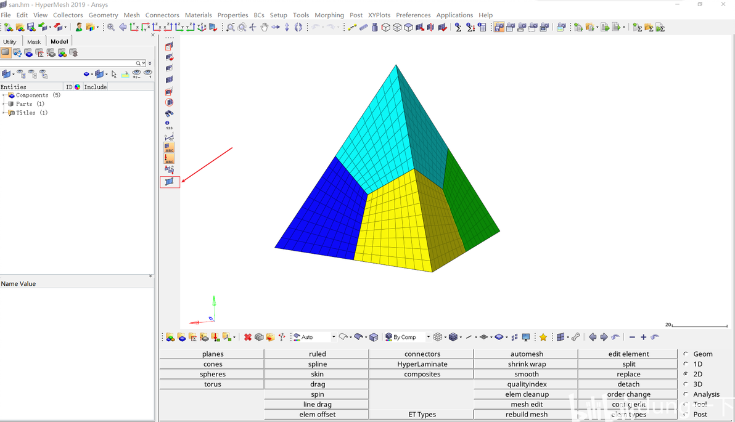This screenshot has width=735, height=422.
Task: Click the highlighted icon in the vertical toolbar
Action: click(170, 182)
